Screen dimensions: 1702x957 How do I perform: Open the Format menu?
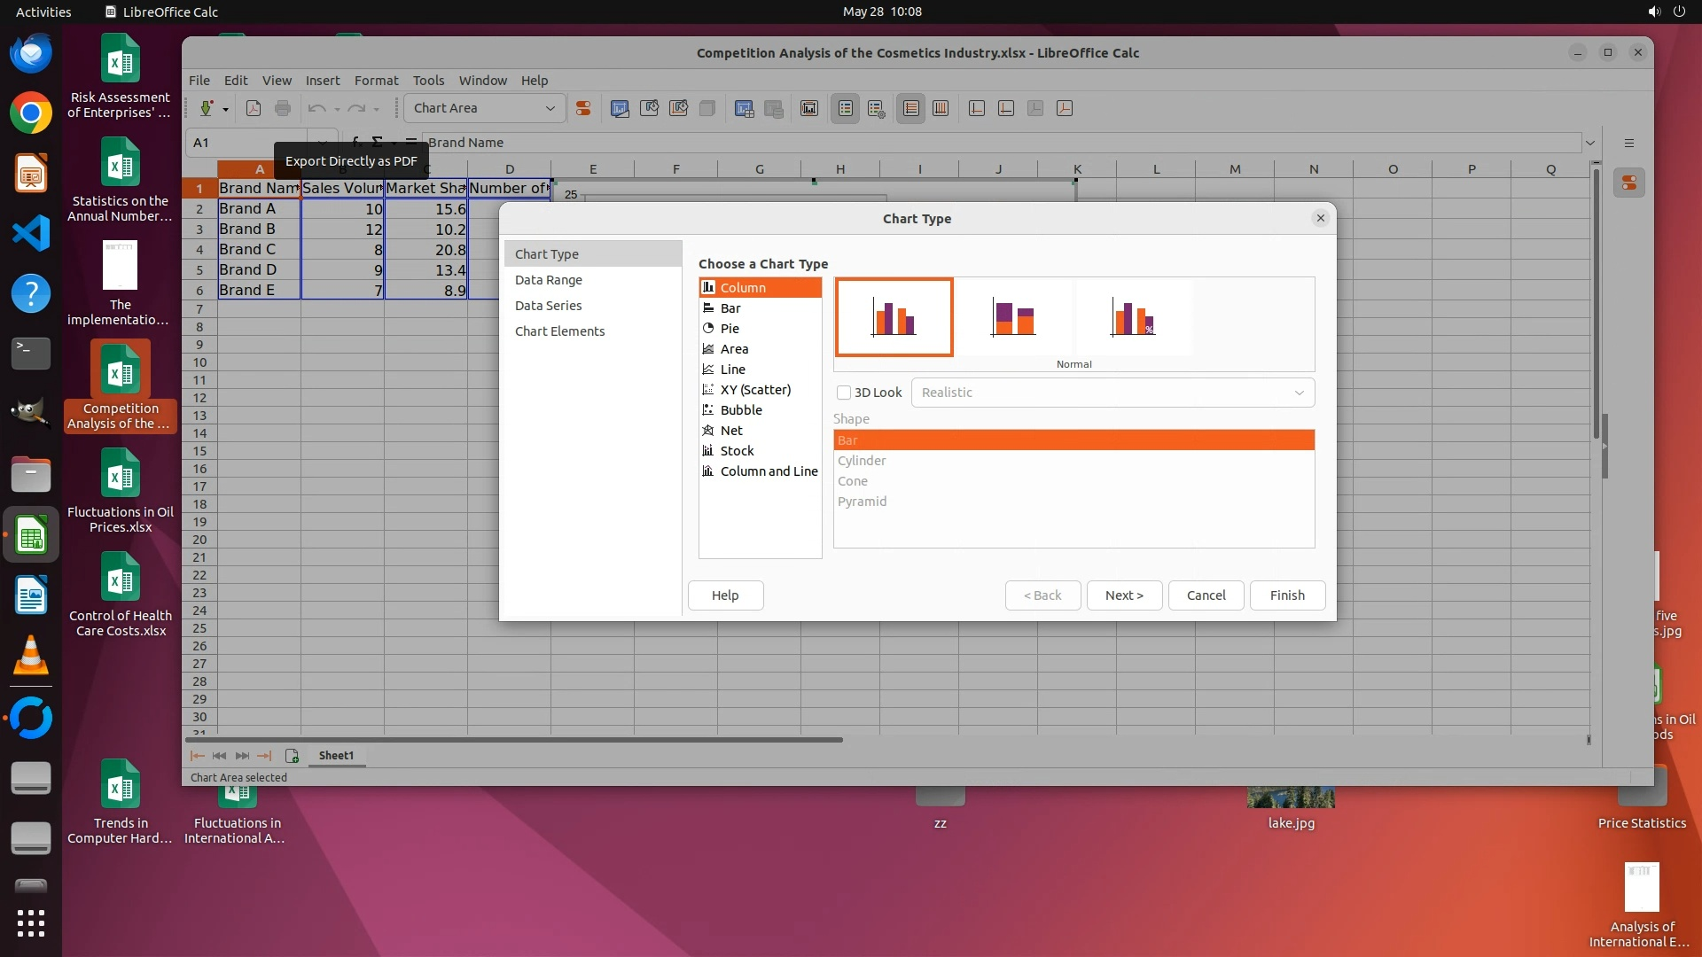(x=376, y=80)
